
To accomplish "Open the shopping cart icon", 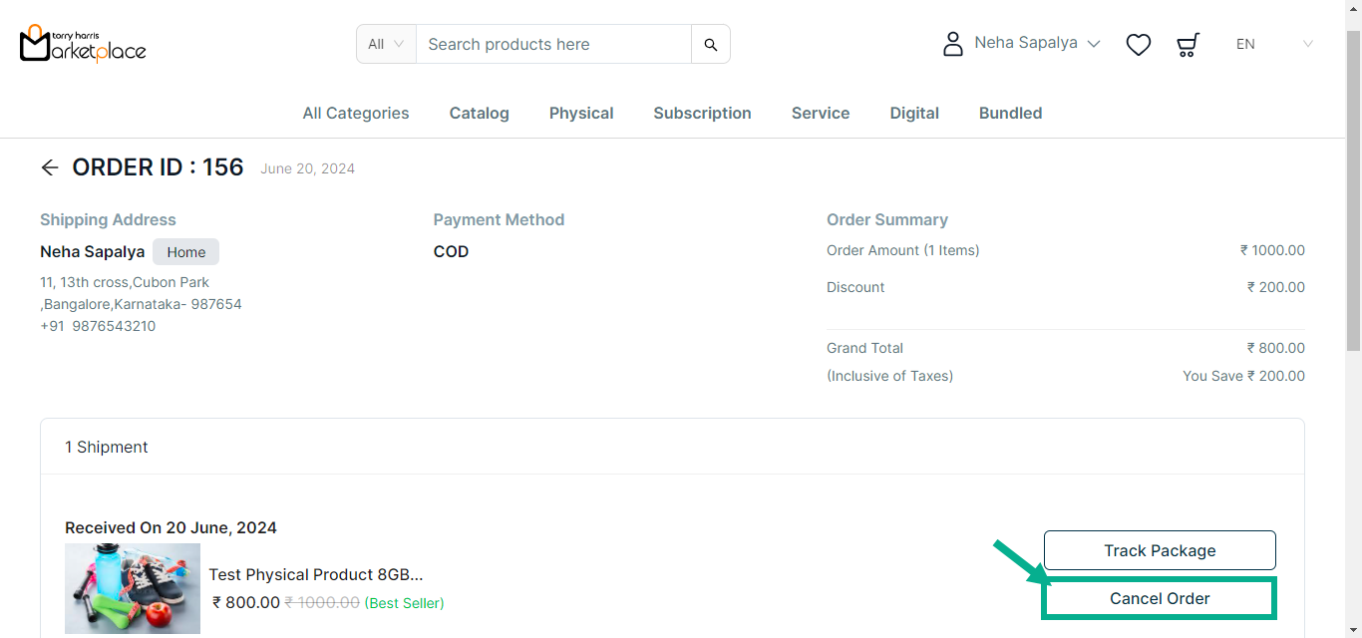I will click(x=1188, y=44).
